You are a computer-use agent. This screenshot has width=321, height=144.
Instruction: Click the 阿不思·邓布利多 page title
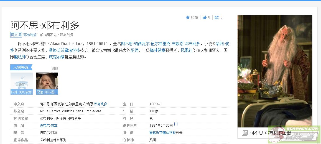point(45,25)
